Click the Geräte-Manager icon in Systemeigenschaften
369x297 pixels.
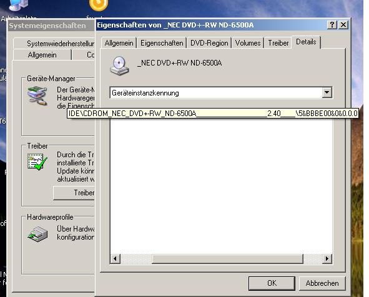coord(37,96)
